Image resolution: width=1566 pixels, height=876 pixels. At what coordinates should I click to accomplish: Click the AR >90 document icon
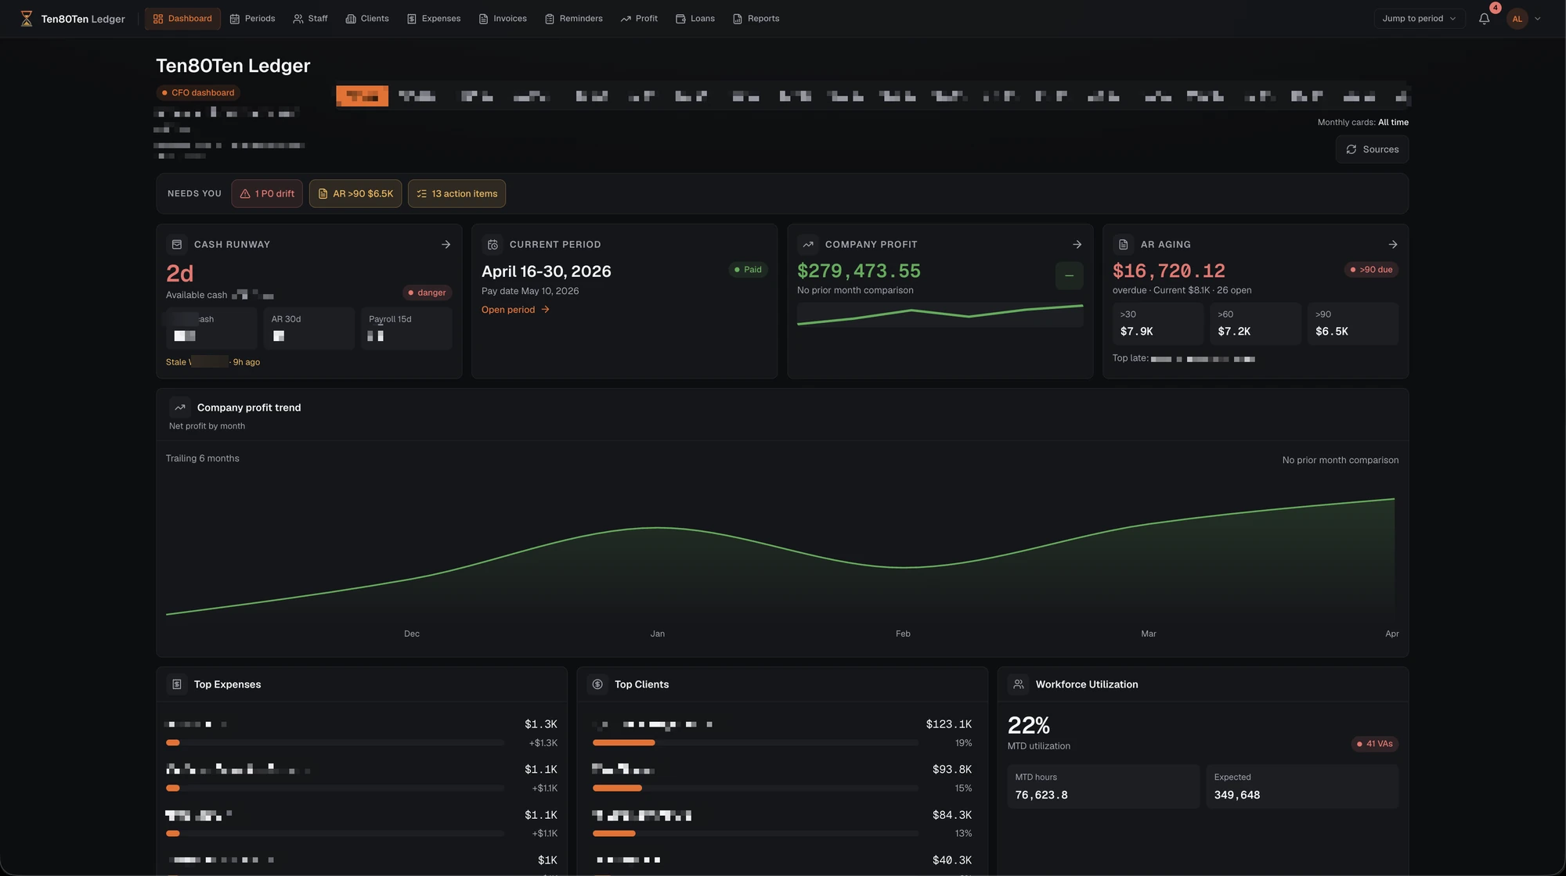(323, 194)
